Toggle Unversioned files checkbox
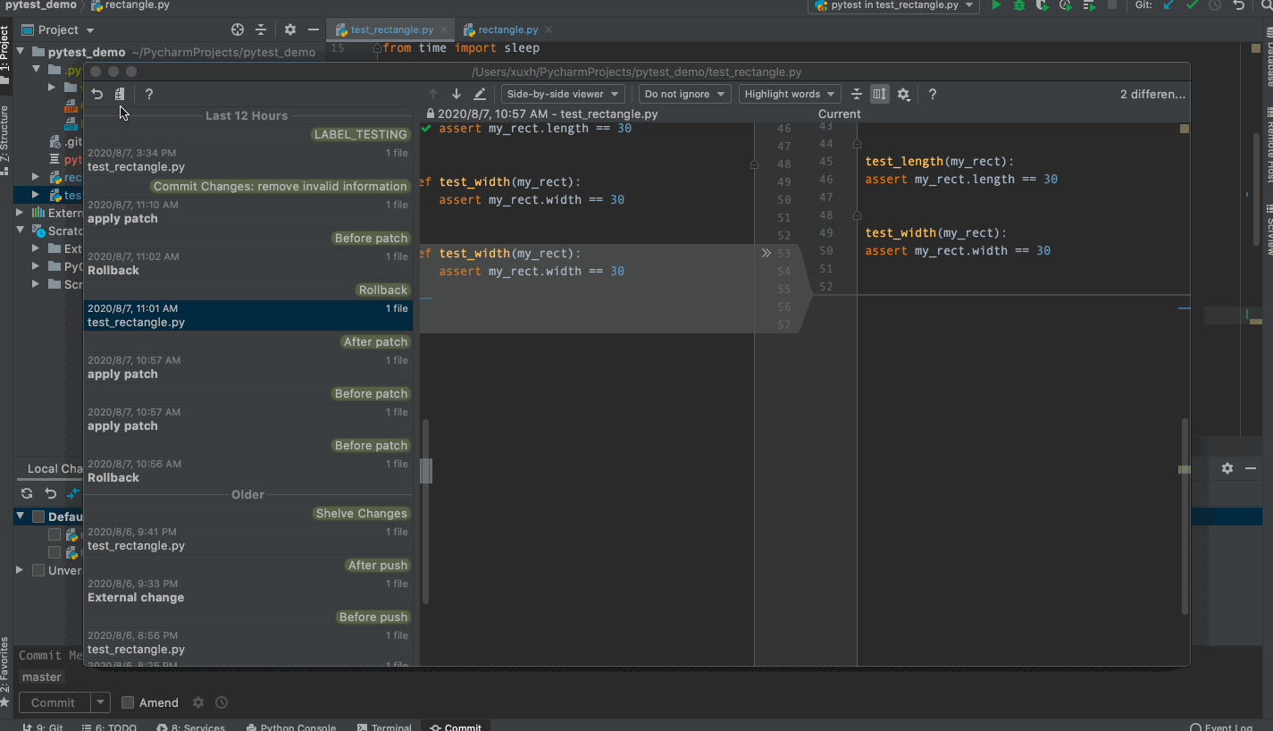This screenshot has width=1273, height=731. (x=38, y=570)
